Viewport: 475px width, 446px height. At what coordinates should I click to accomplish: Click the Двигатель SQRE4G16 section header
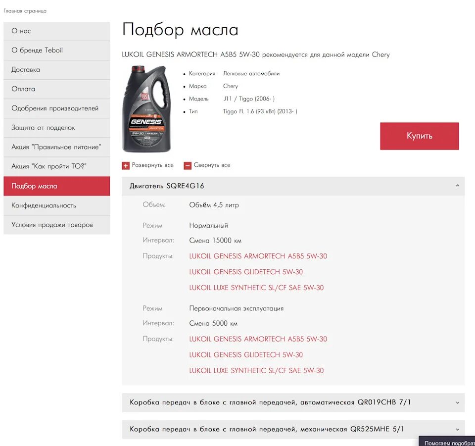[293, 186]
